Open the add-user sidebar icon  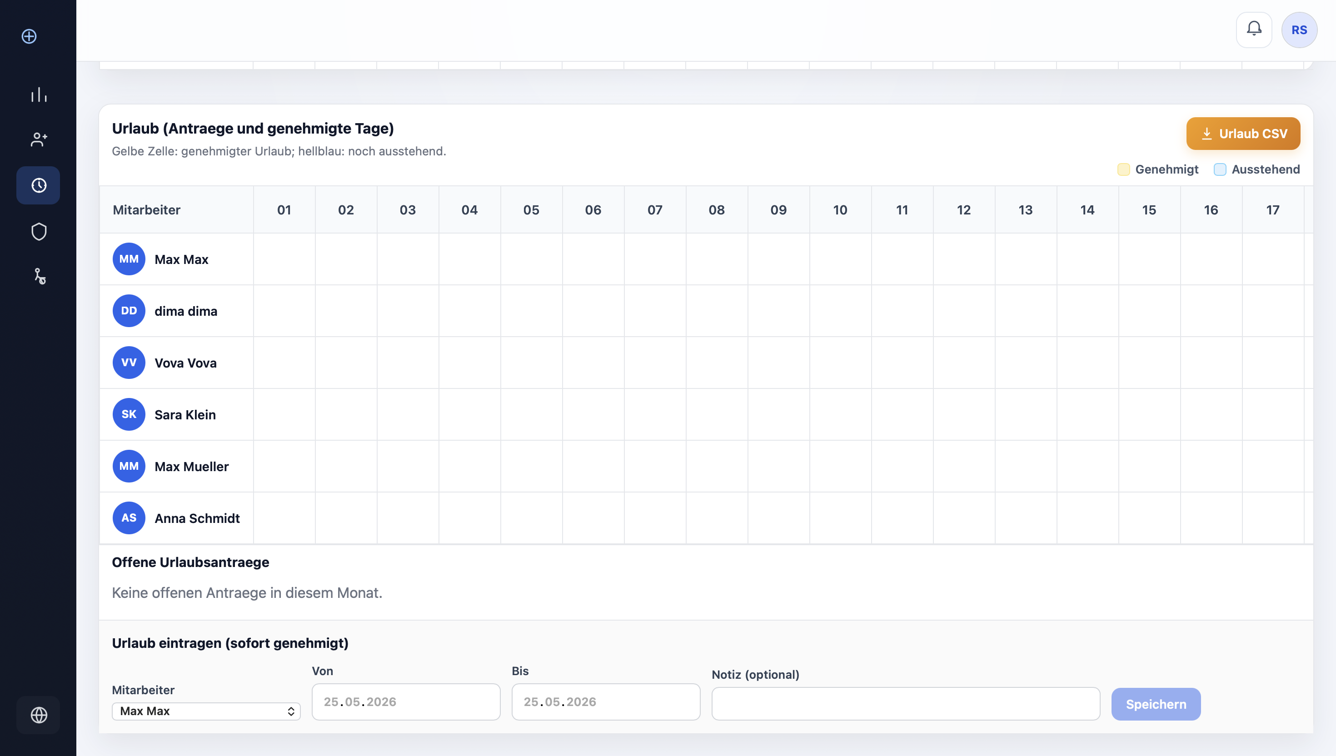click(x=39, y=139)
